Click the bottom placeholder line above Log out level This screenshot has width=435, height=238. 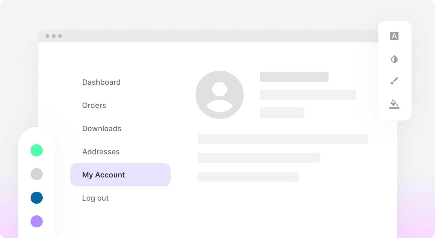click(248, 177)
